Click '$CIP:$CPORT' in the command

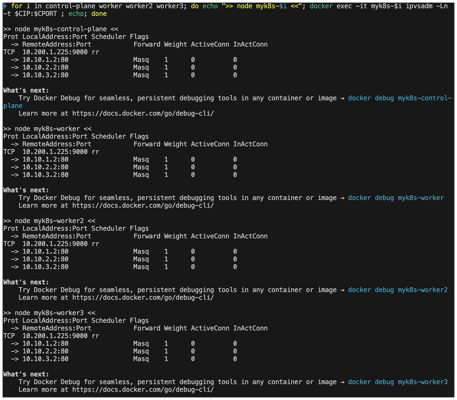[36, 14]
